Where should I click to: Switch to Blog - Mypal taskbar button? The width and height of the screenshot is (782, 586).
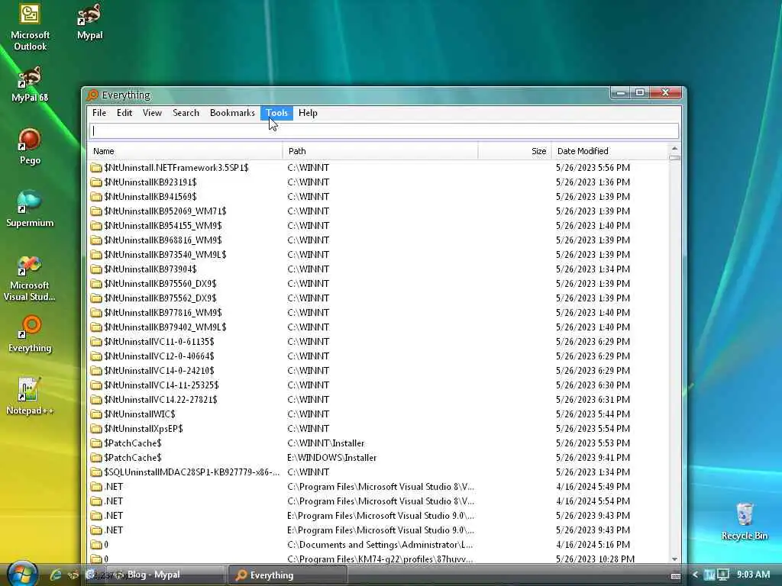pyautogui.click(x=169, y=575)
